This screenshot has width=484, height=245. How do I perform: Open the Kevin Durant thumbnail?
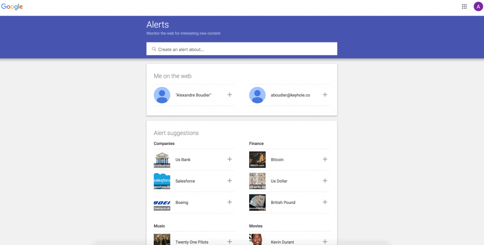(258, 239)
